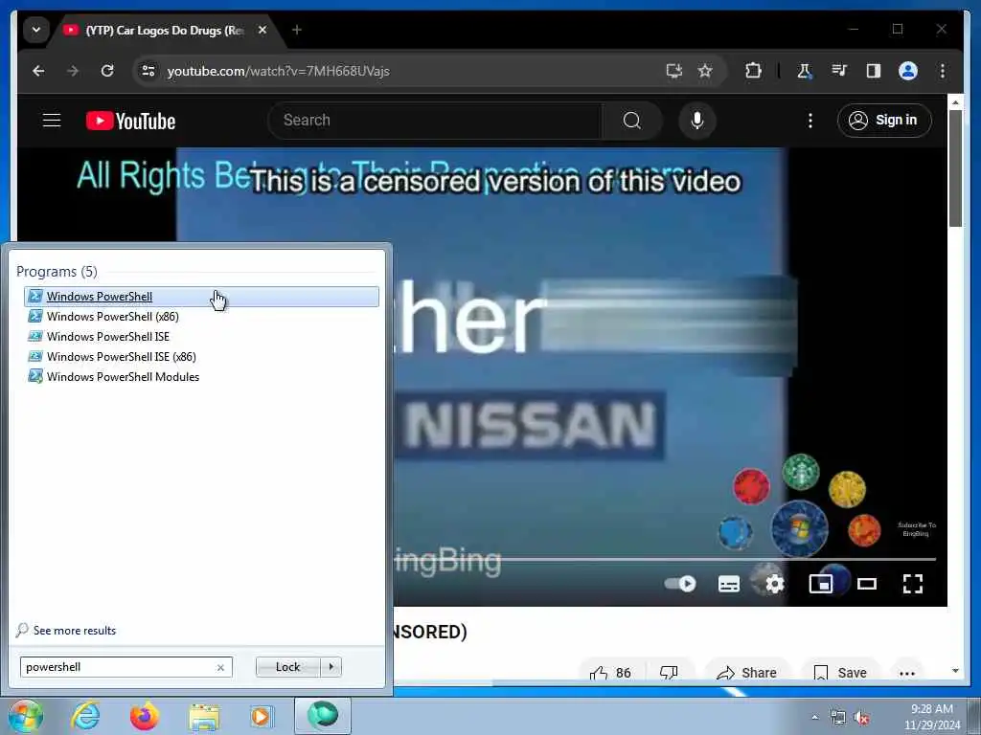Launch Windows PowerShell ISE entry

pyautogui.click(x=201, y=336)
